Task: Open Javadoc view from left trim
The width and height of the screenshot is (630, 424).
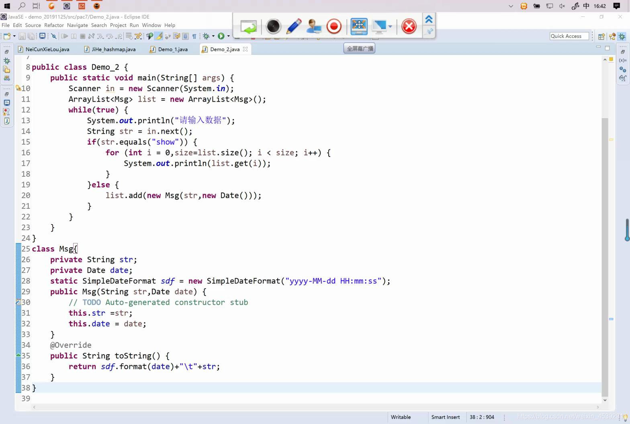Action: [x=7, y=120]
